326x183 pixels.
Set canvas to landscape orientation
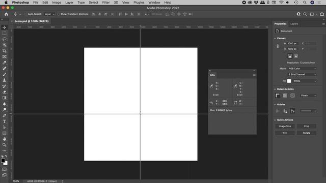[x=296, y=56]
